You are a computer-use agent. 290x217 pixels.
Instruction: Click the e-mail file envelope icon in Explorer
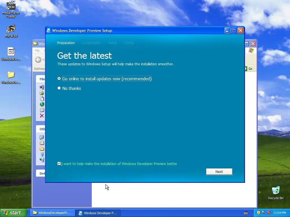coord(42,110)
